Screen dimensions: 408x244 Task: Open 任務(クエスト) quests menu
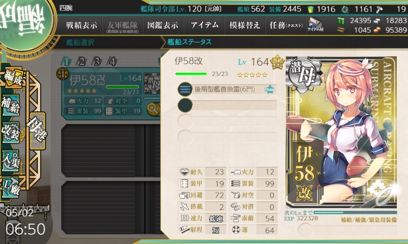[x=286, y=25]
